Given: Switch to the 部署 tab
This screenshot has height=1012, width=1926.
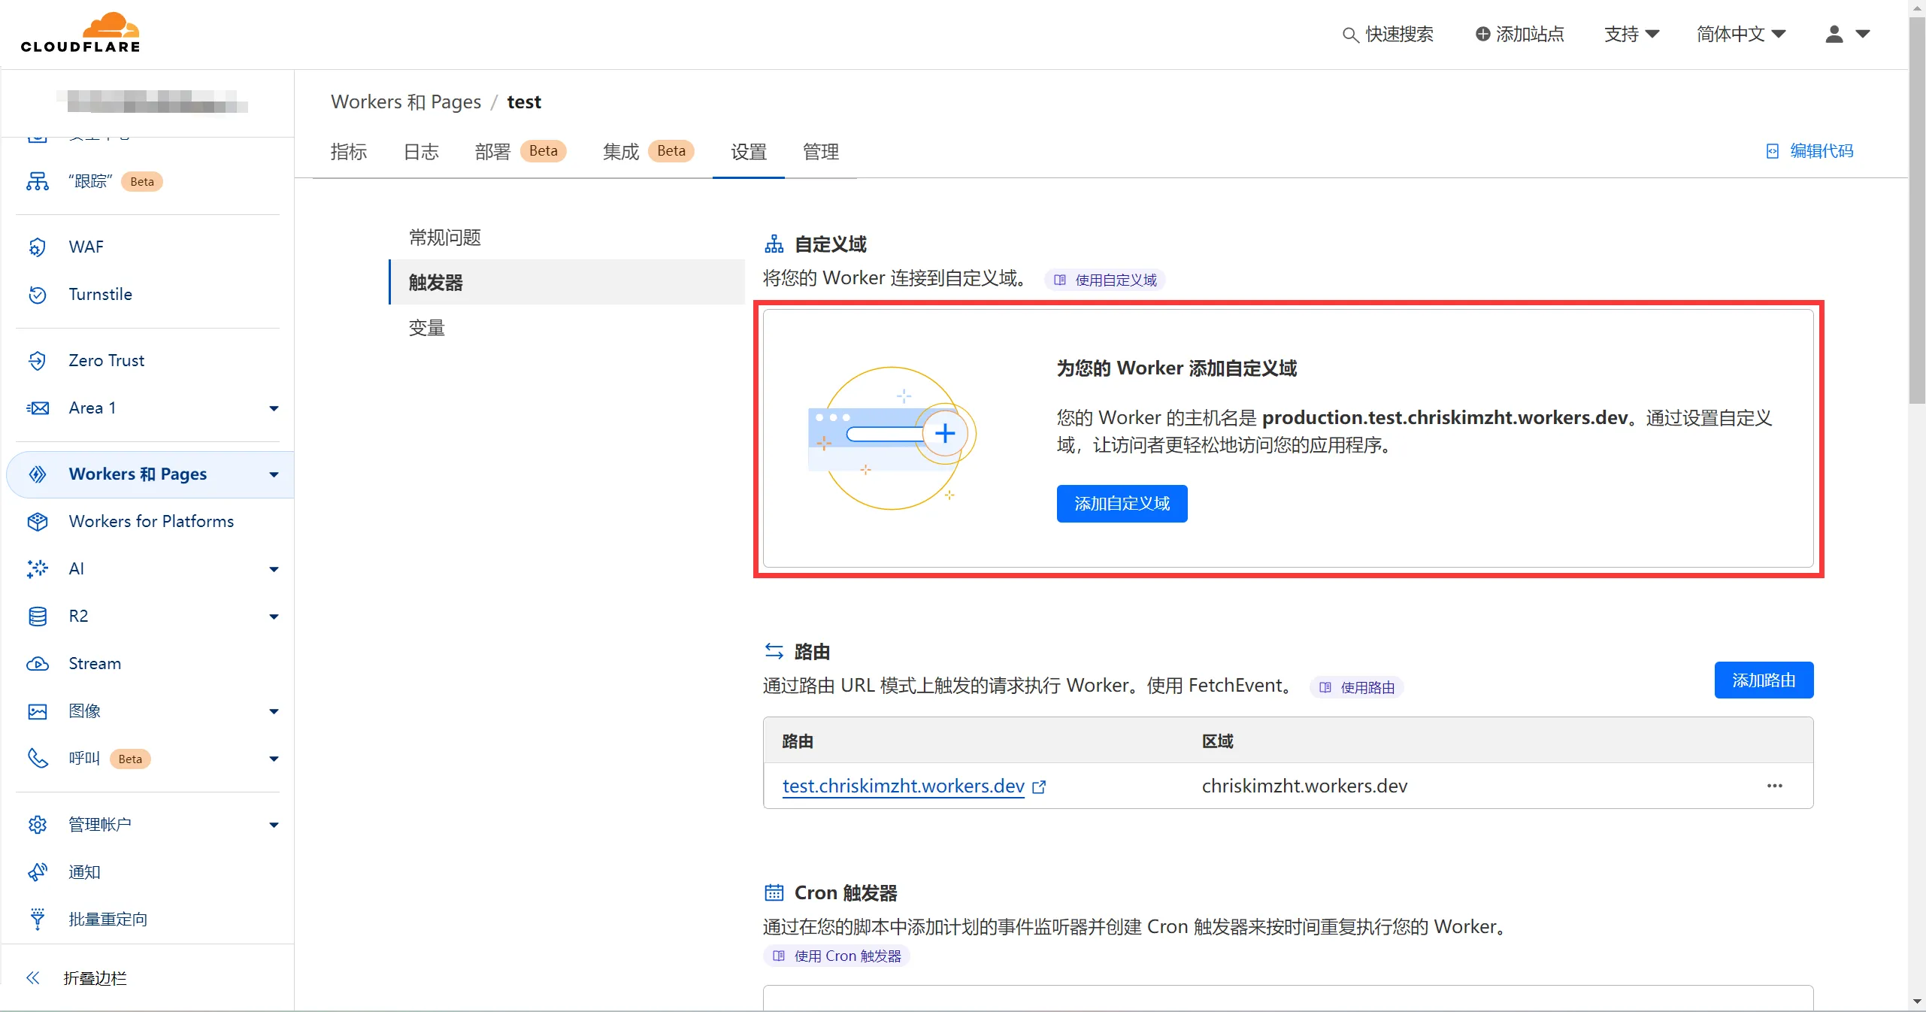Looking at the screenshot, I should (x=520, y=152).
